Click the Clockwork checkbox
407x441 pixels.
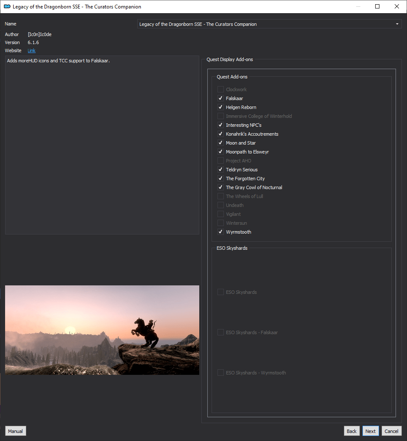(x=220, y=89)
